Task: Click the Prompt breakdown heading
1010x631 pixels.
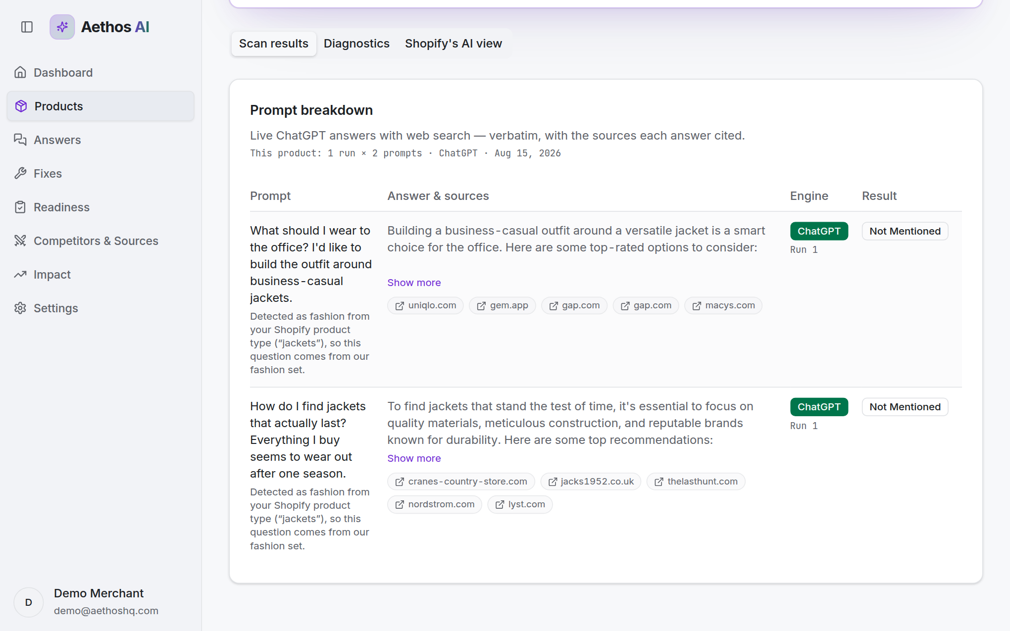Action: click(x=311, y=110)
